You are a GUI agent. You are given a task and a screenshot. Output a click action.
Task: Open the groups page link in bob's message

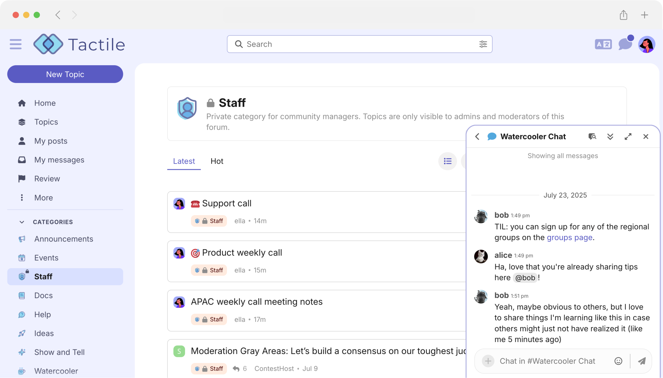coord(569,237)
